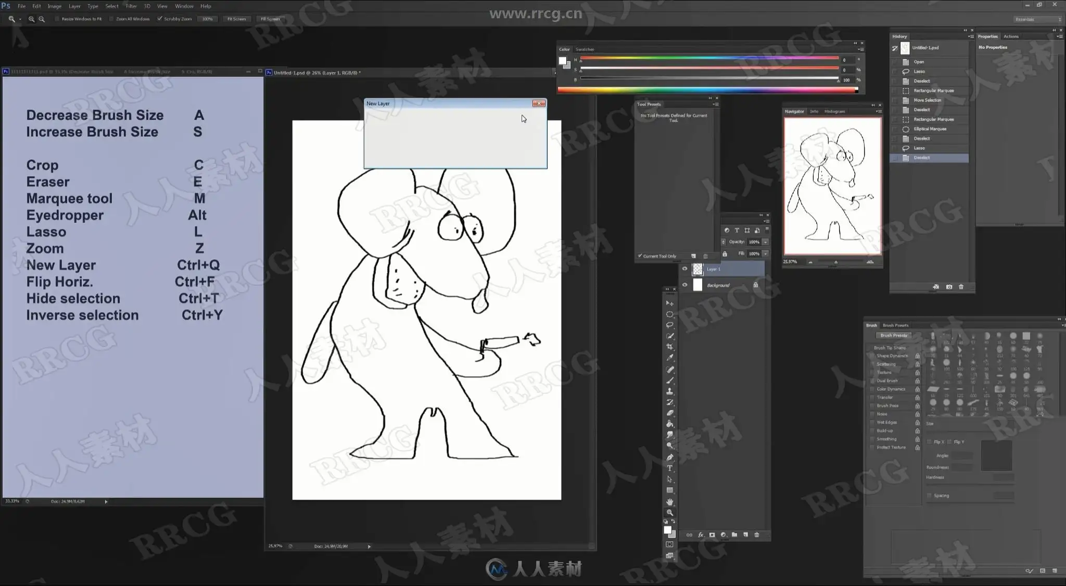This screenshot has height=586, width=1066.
Task: Hide Layer 1 using its eye icon
Action: tap(684, 269)
